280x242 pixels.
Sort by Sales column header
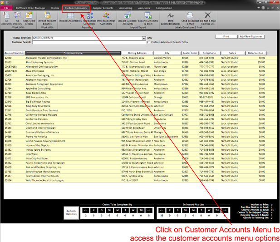coord(232,53)
